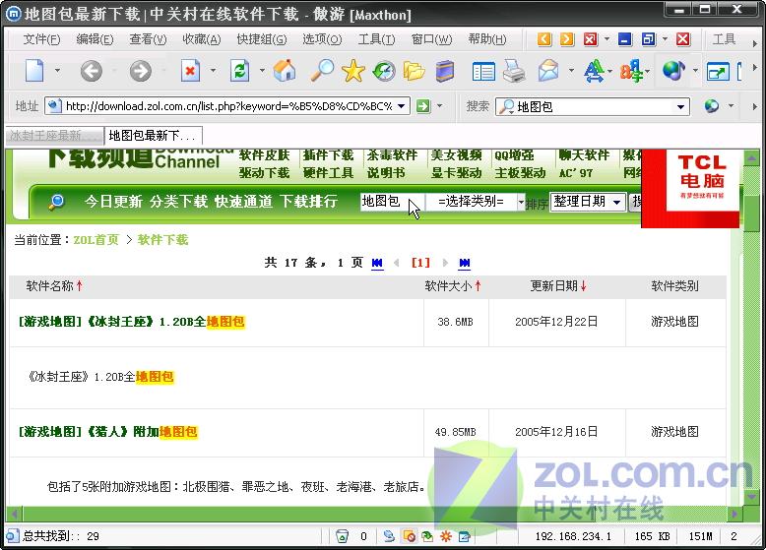Toggle the popup blocker status bar icon
Screen dimensions: 766x550
[x=409, y=536]
